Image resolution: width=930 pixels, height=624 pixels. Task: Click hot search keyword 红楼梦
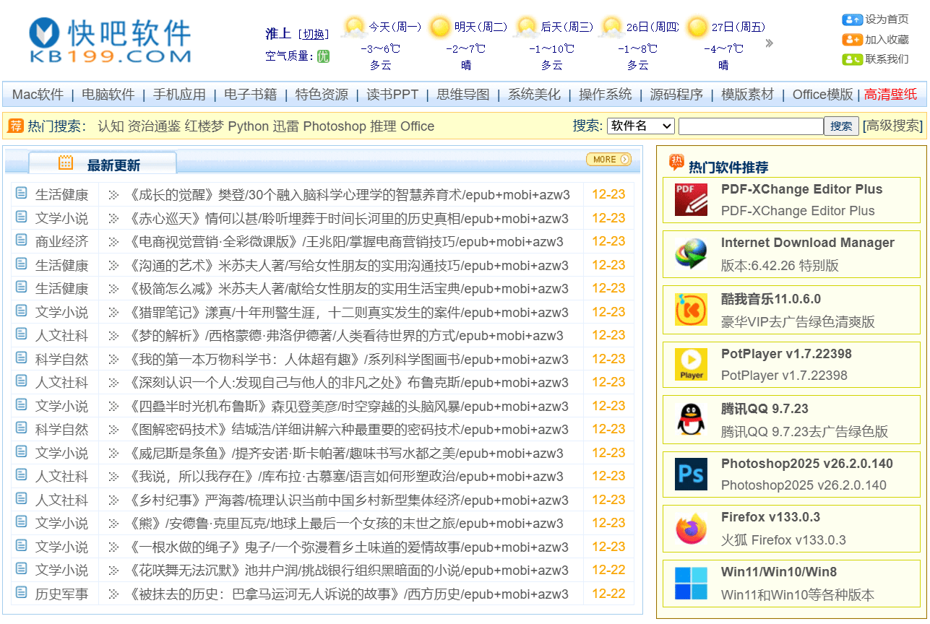coord(204,126)
